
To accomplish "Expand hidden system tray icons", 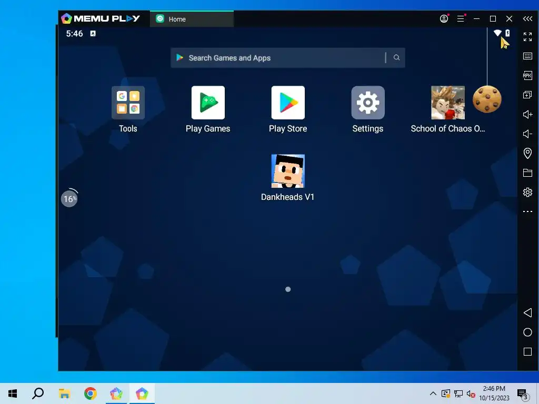I will coord(433,393).
